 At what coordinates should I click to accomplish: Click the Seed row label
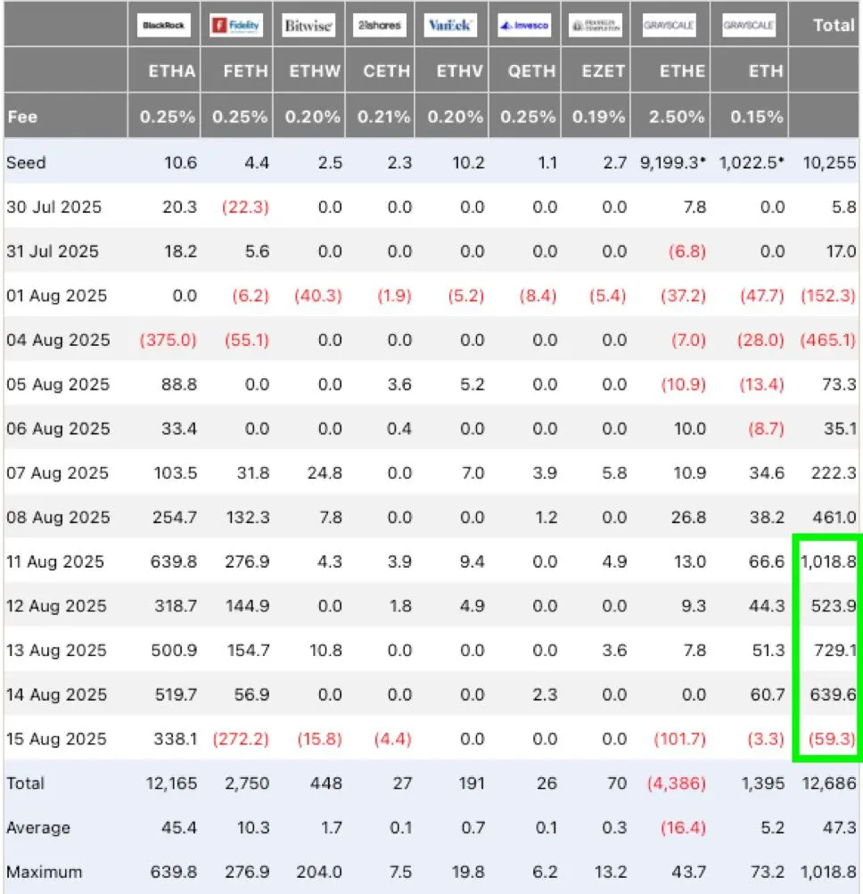coord(26,162)
